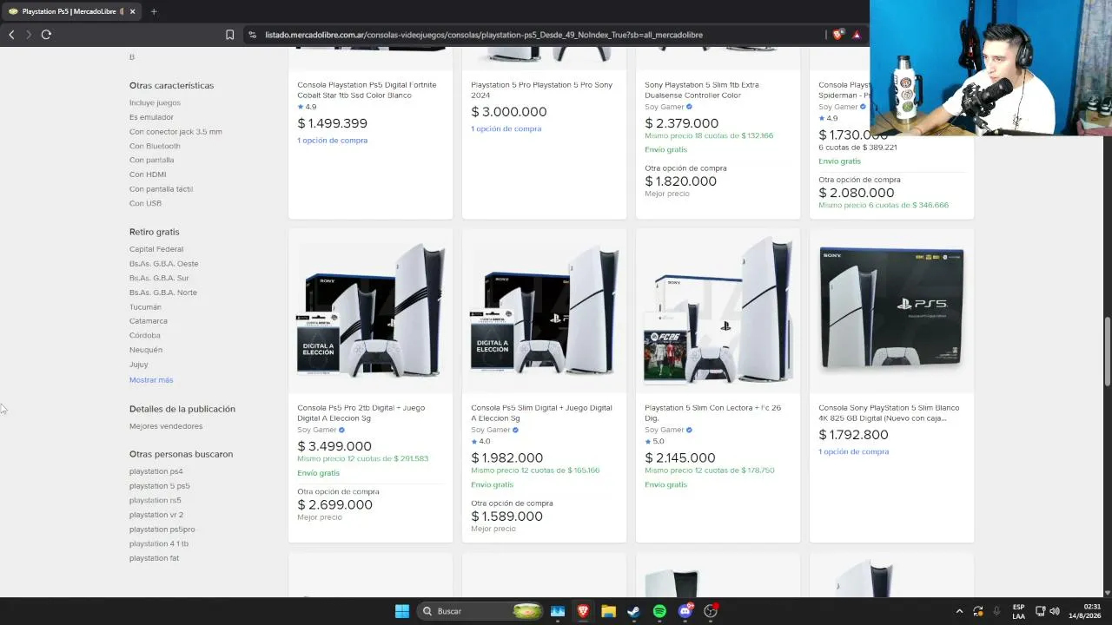Open File Explorer from the taskbar
Screen dimensions: 1112x625
pos(608,611)
